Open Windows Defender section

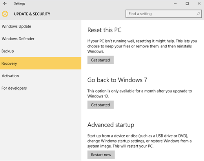coord(40,39)
